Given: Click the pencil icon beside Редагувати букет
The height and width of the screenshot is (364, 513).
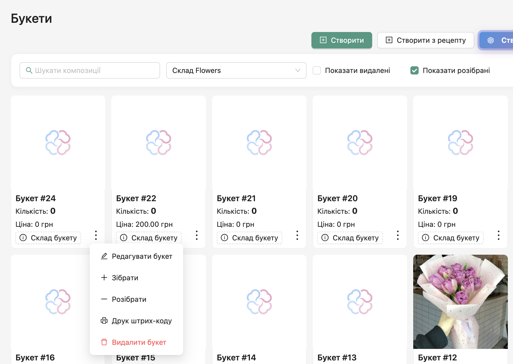Looking at the screenshot, I should 104,256.
